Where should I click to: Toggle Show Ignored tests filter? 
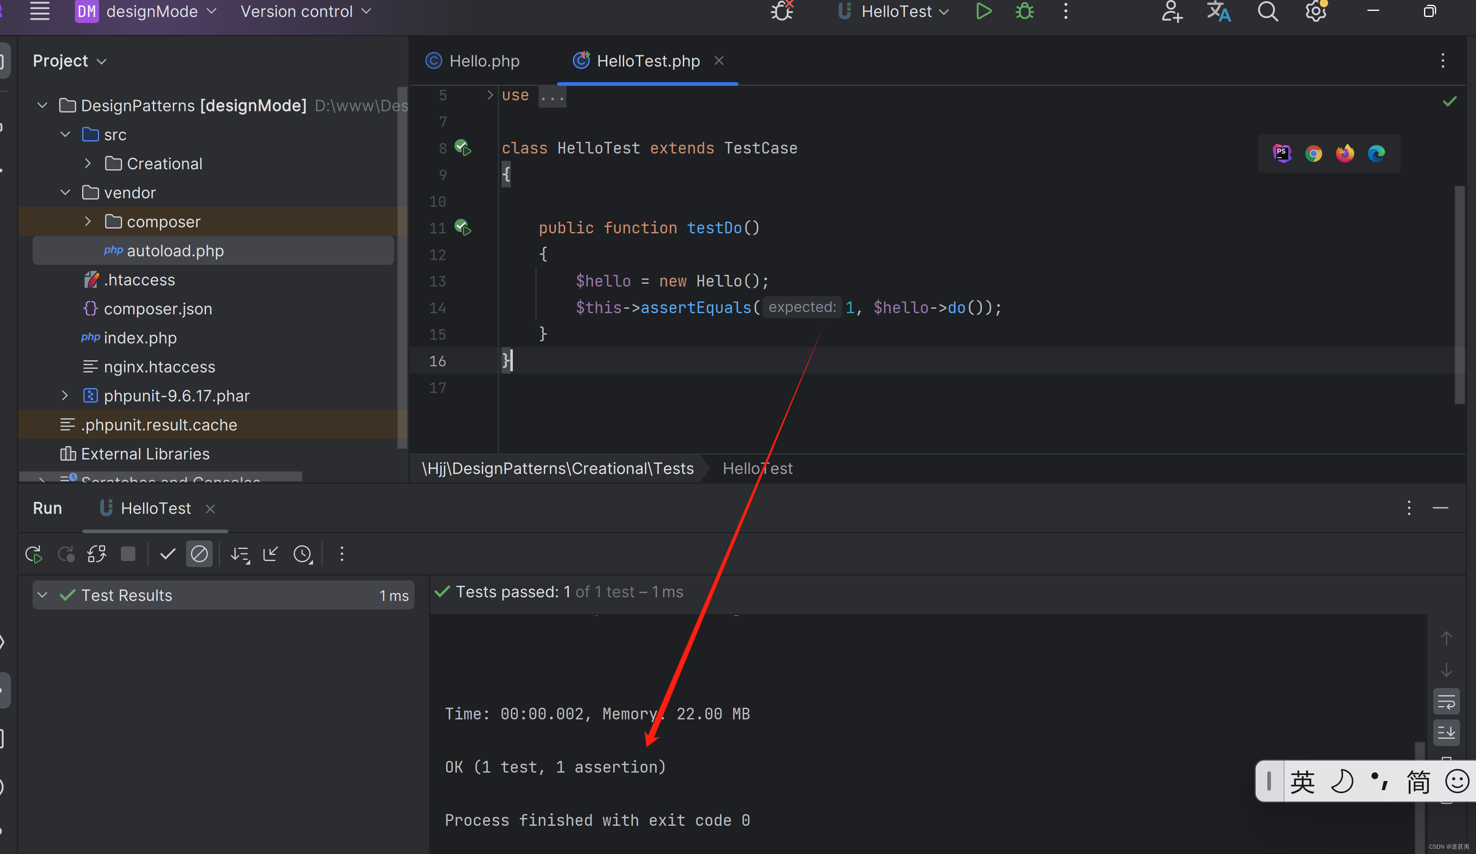(199, 554)
